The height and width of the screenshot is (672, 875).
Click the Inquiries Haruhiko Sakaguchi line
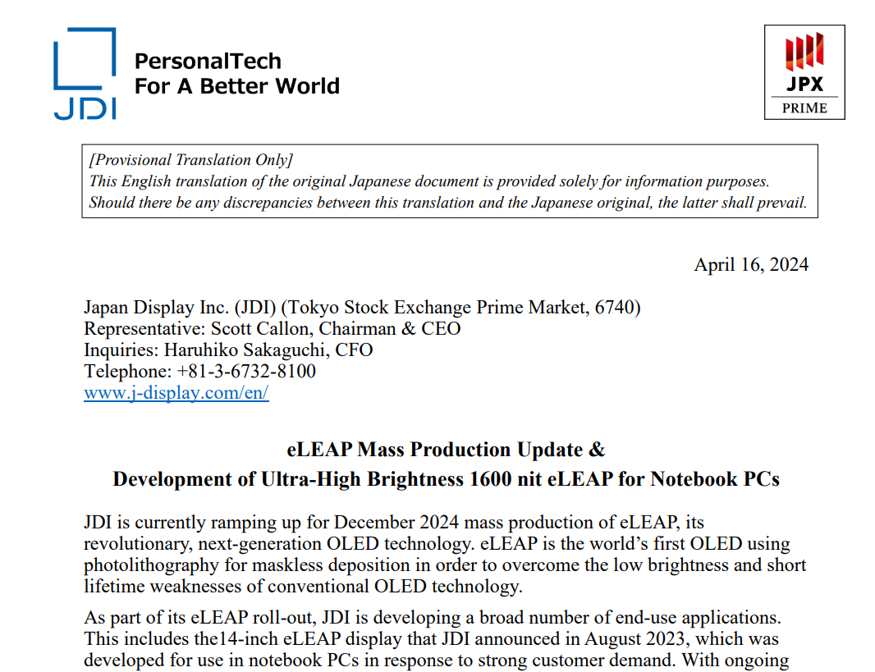[228, 350]
